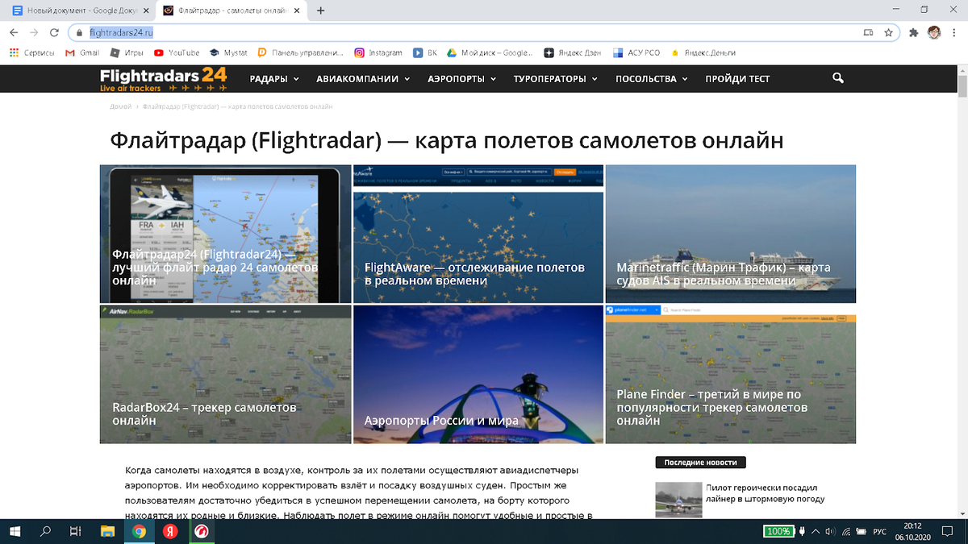Expand the РАДАРЫ menu
Image resolution: width=968 pixels, height=544 pixels.
pyautogui.click(x=274, y=79)
